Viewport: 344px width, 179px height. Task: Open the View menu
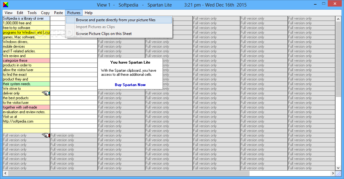8,13
